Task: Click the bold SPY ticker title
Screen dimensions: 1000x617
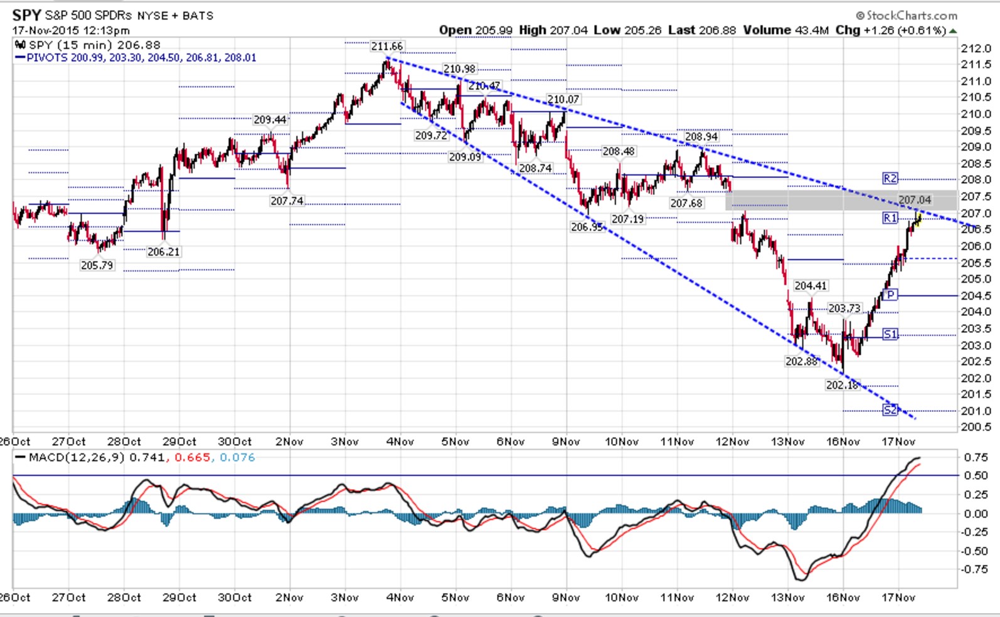Action: [26, 15]
